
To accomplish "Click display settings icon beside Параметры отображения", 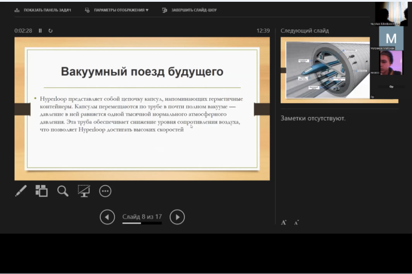I will (87, 10).
